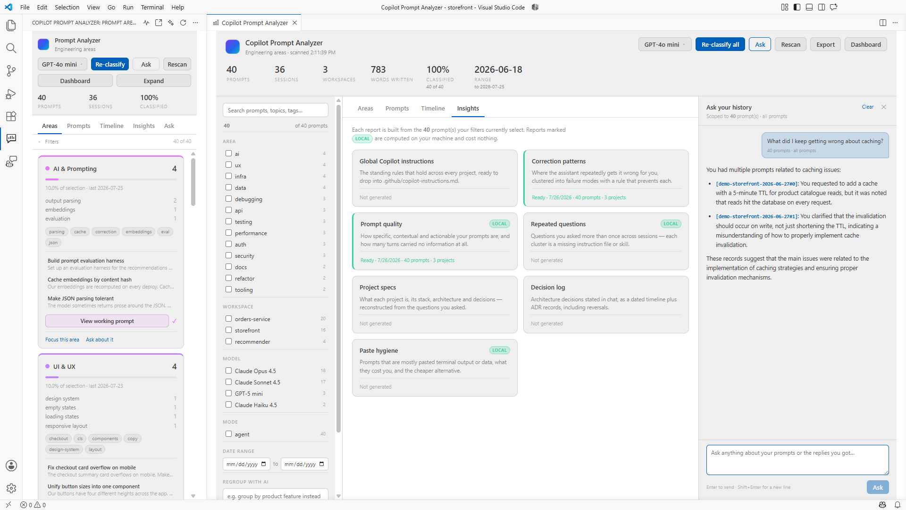Click the Export button
906x510 pixels.
coord(825,44)
